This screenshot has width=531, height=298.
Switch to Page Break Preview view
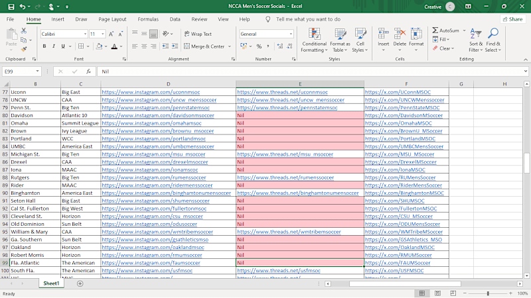[x=453, y=293]
